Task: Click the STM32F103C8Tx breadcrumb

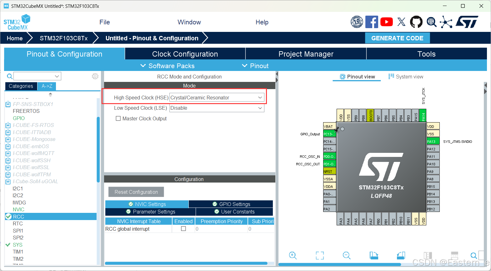Action: click(64, 38)
